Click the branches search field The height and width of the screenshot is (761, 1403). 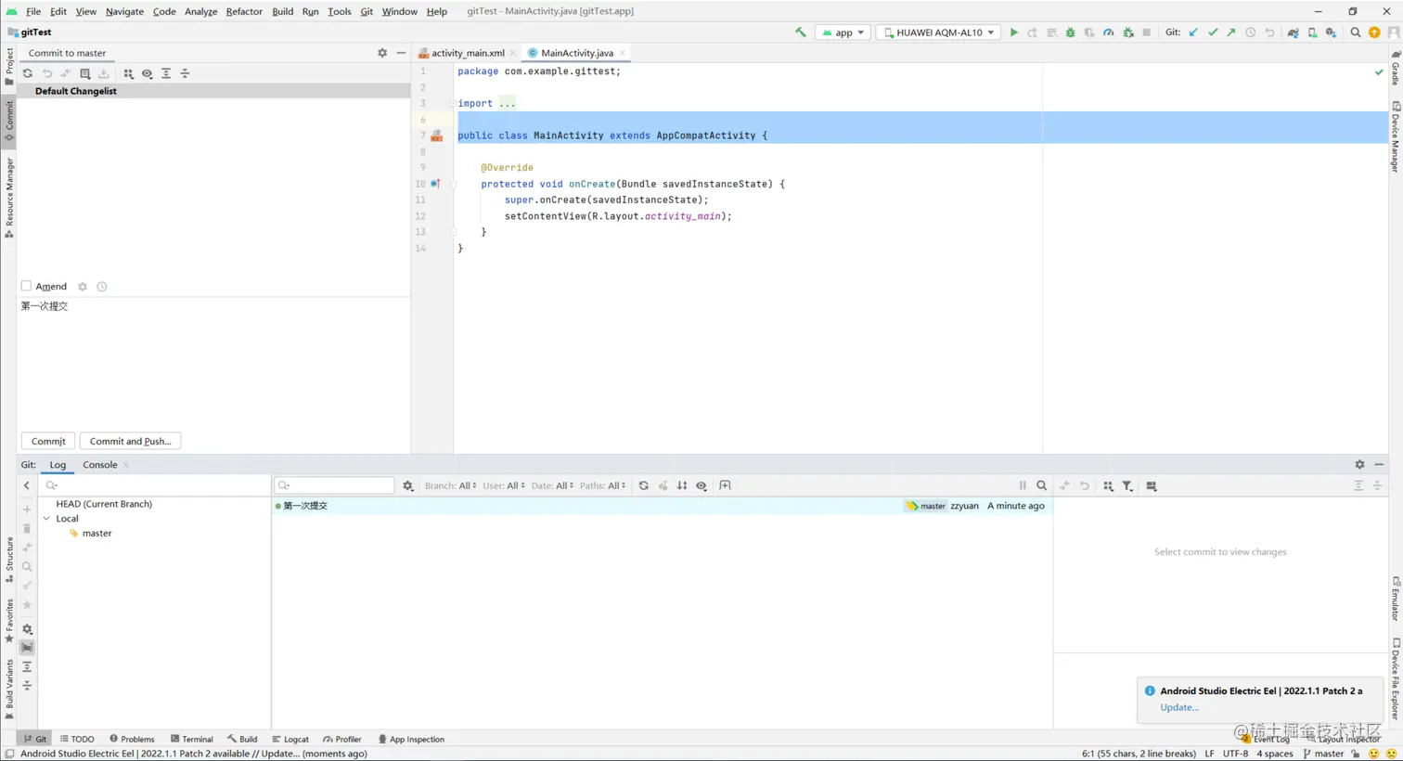tap(156, 485)
